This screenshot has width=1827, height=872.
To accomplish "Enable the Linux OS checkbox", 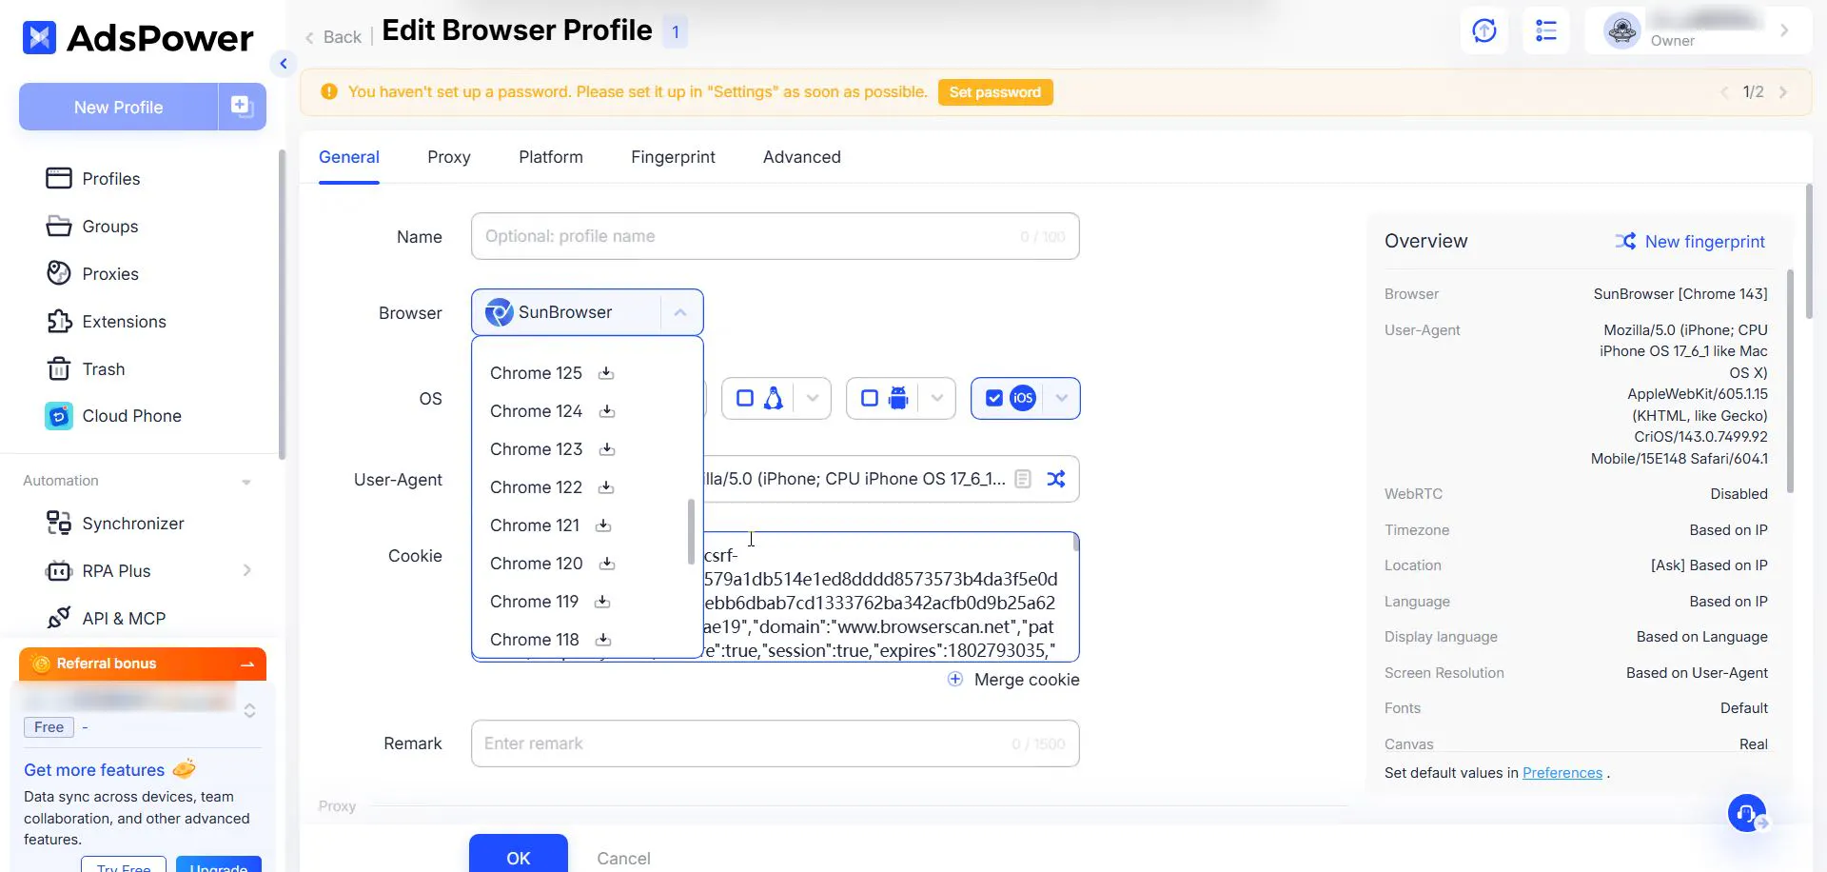I will coord(745,398).
